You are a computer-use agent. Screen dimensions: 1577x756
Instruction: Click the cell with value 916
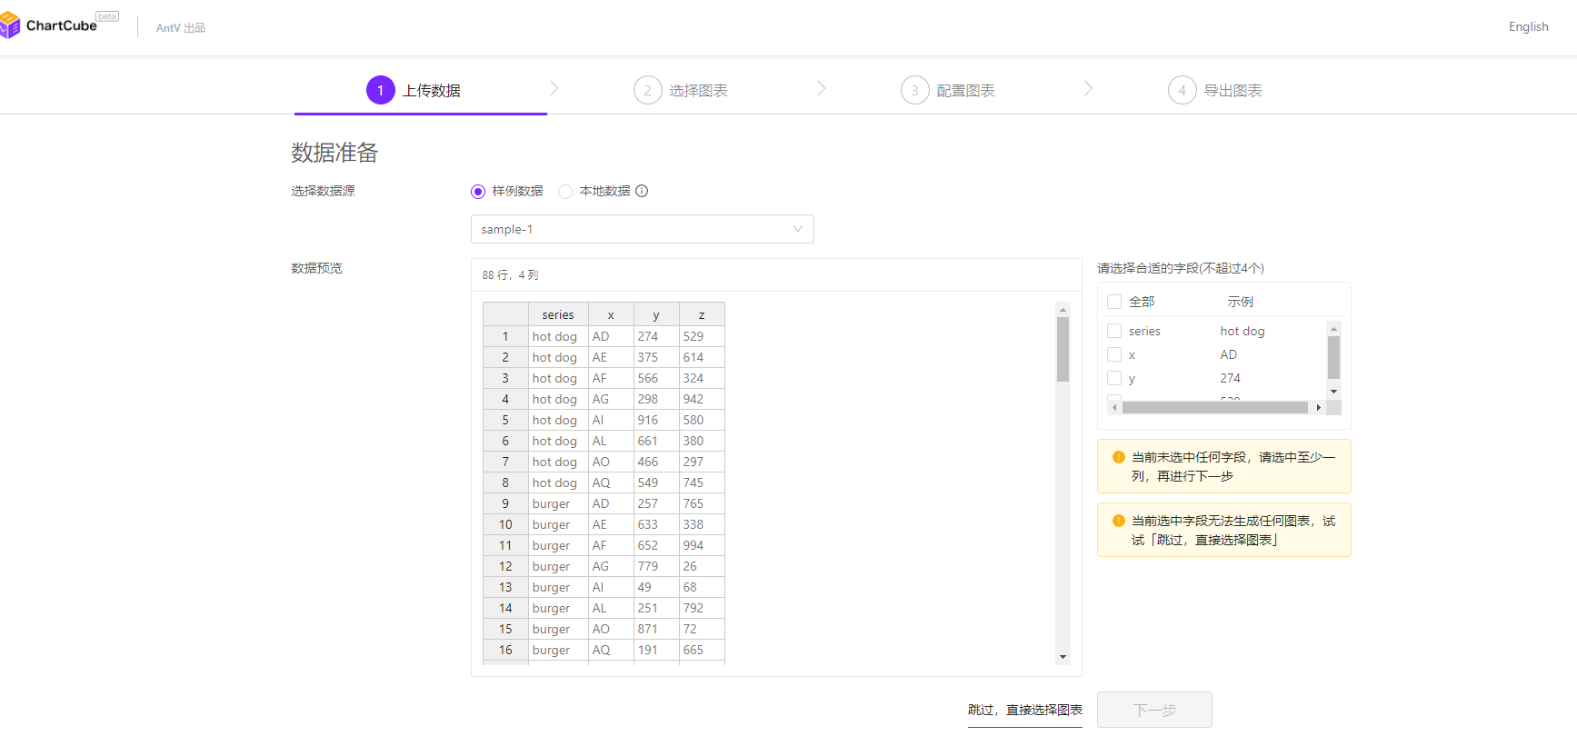tap(656, 420)
